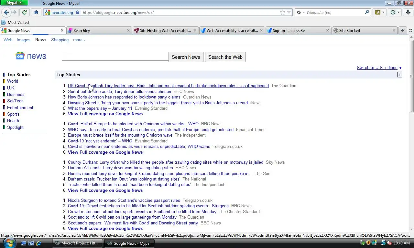This screenshot has height=248, width=414.
Task: Click the Google News - Mypal taskbar button
Action: pyautogui.click(x=129, y=243)
